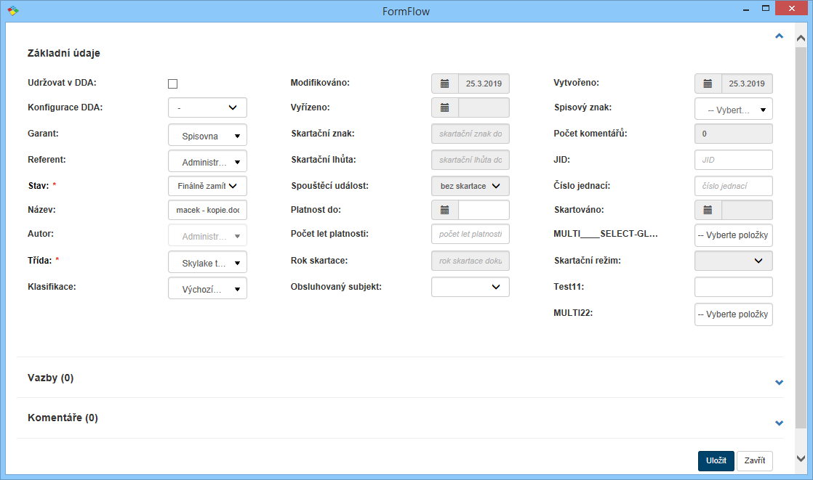Screen dimensions: 813x480
Task: Click calendar icon for Vytvořeno field
Action: coord(708,84)
